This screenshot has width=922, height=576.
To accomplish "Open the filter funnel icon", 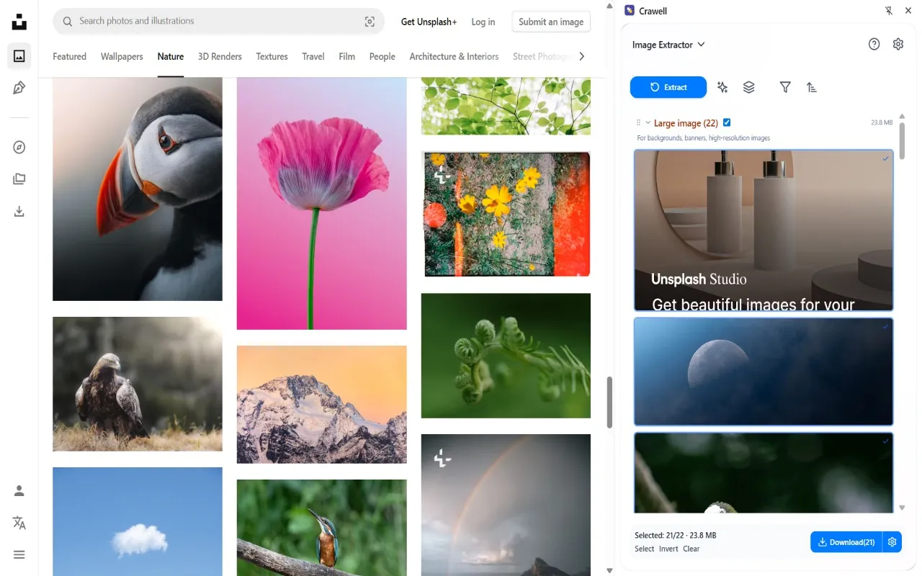I will pos(785,87).
